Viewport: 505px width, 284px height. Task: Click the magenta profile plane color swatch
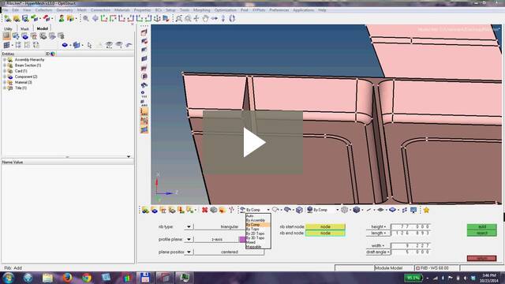point(242,239)
